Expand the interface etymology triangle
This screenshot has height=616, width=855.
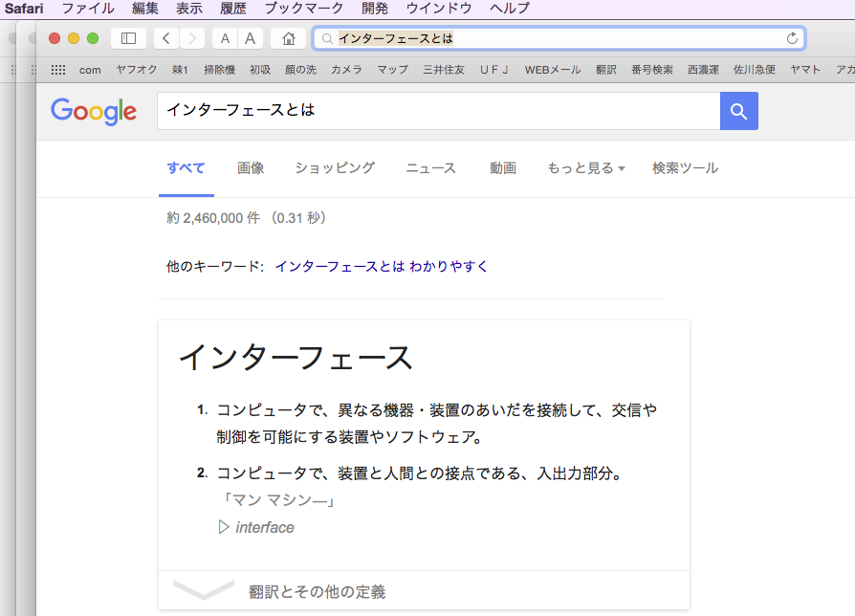click(224, 527)
